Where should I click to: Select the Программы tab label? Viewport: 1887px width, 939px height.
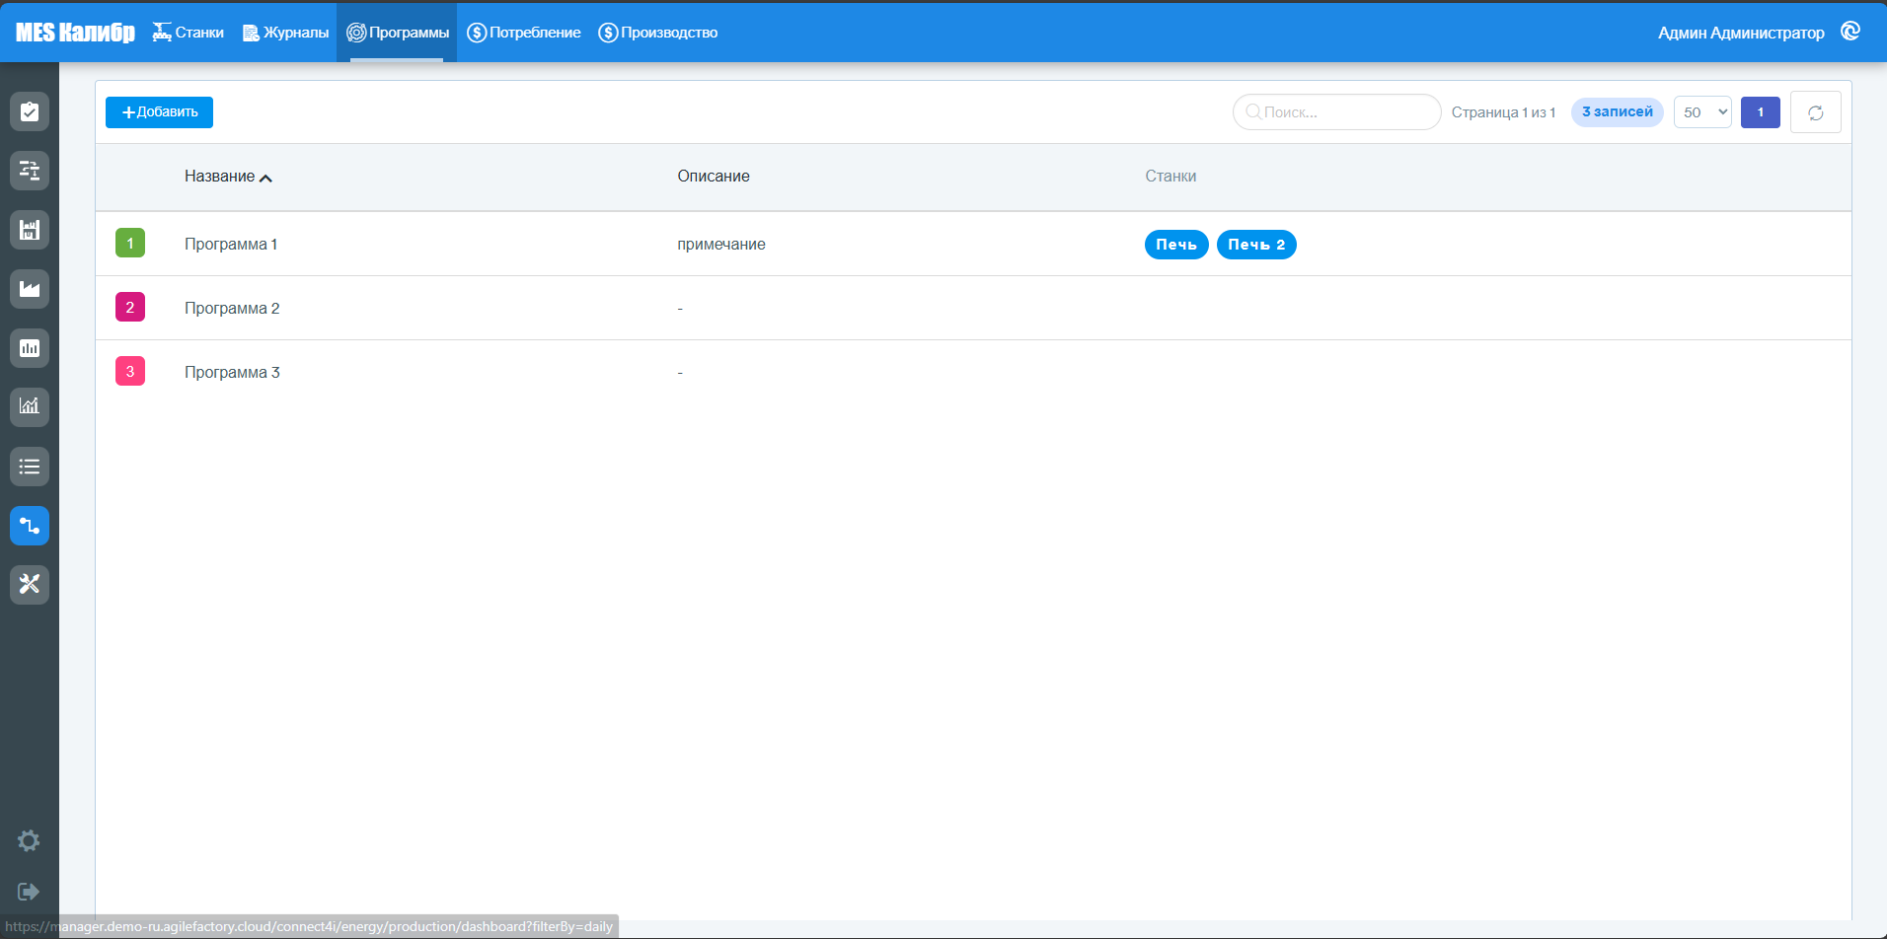410,33
